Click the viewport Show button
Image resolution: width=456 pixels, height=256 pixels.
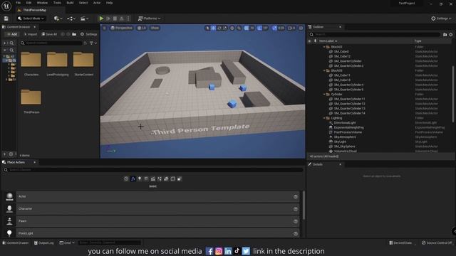[155, 28]
